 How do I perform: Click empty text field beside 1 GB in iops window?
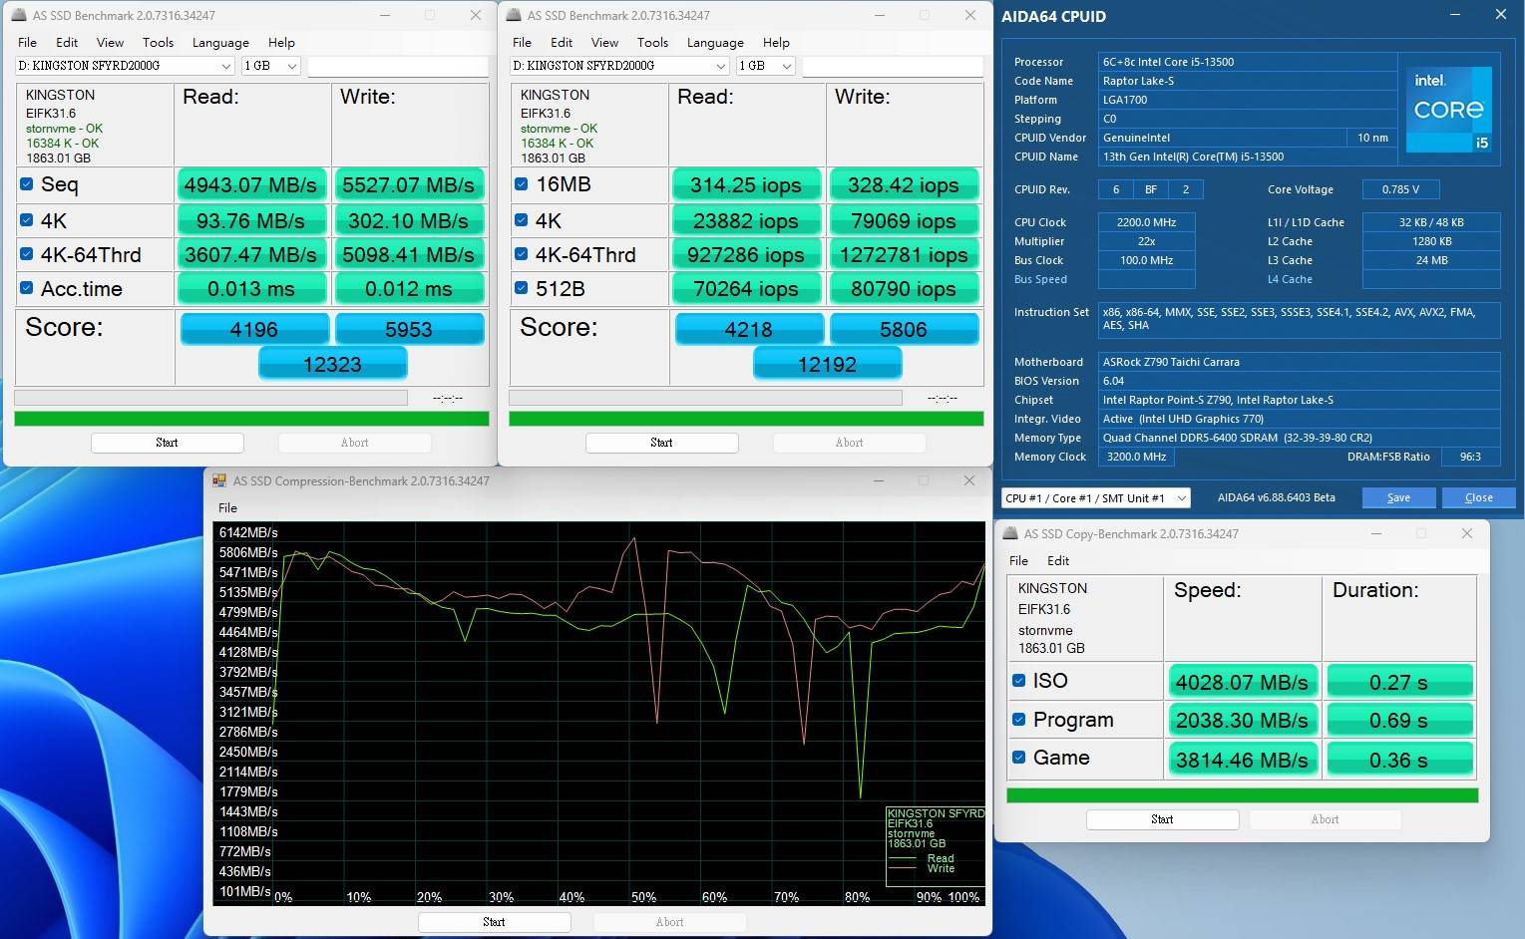pyautogui.click(x=893, y=66)
